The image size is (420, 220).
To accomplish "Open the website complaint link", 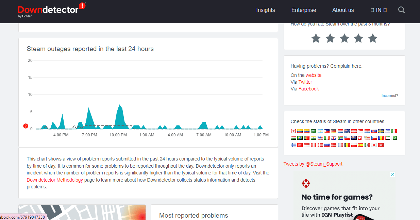I will (314, 75).
